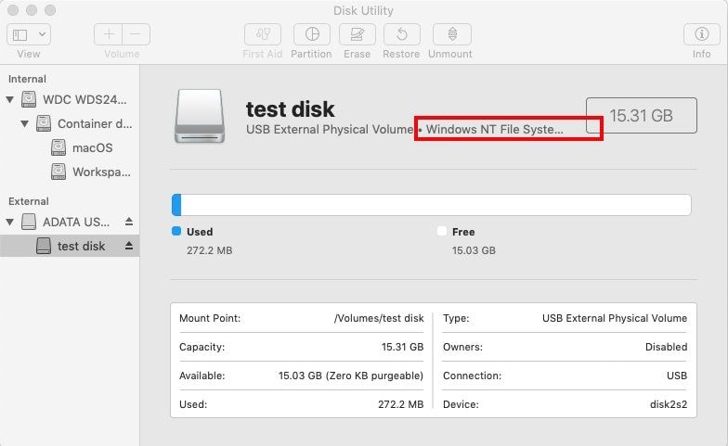The width and height of the screenshot is (728, 446).
Task: Collapse the WDC internal drive tree
Action: click(10, 99)
